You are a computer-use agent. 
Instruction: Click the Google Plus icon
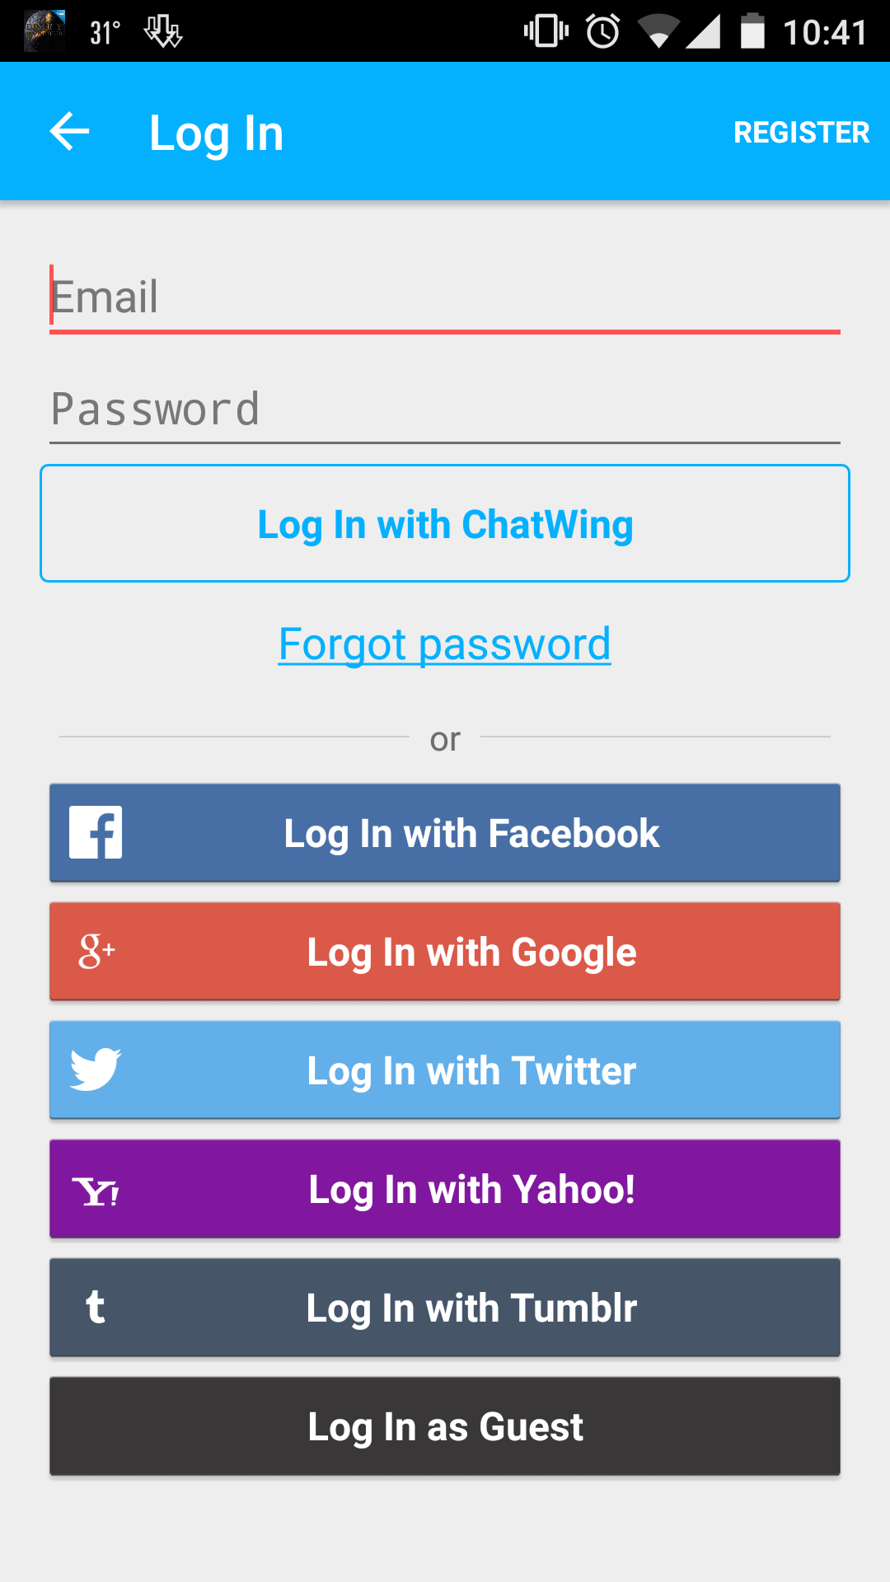pyautogui.click(x=96, y=951)
